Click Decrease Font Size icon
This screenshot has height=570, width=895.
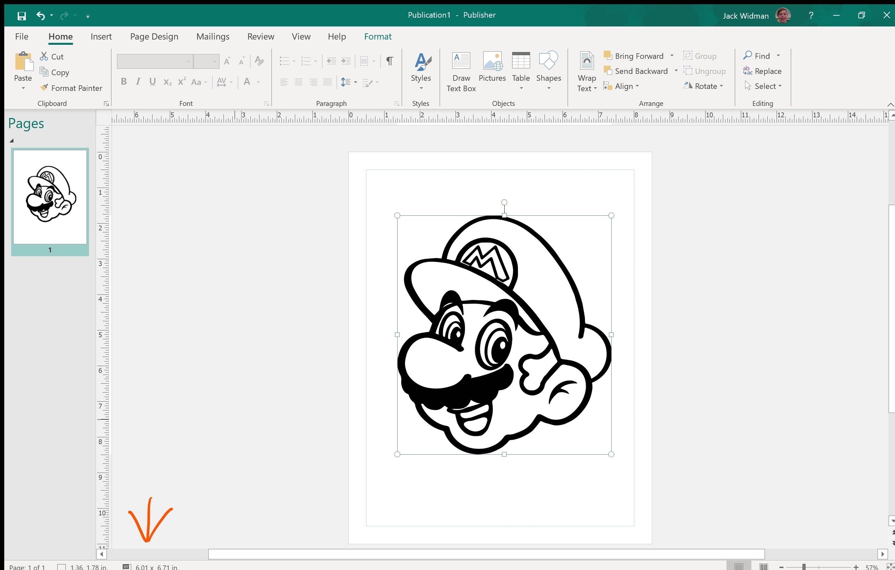point(242,60)
